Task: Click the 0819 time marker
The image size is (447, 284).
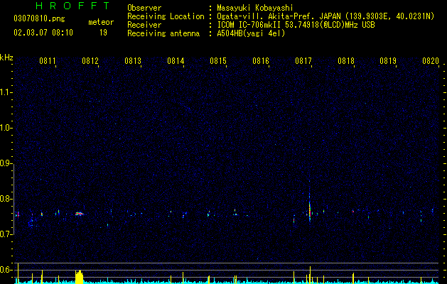Action: click(x=388, y=61)
